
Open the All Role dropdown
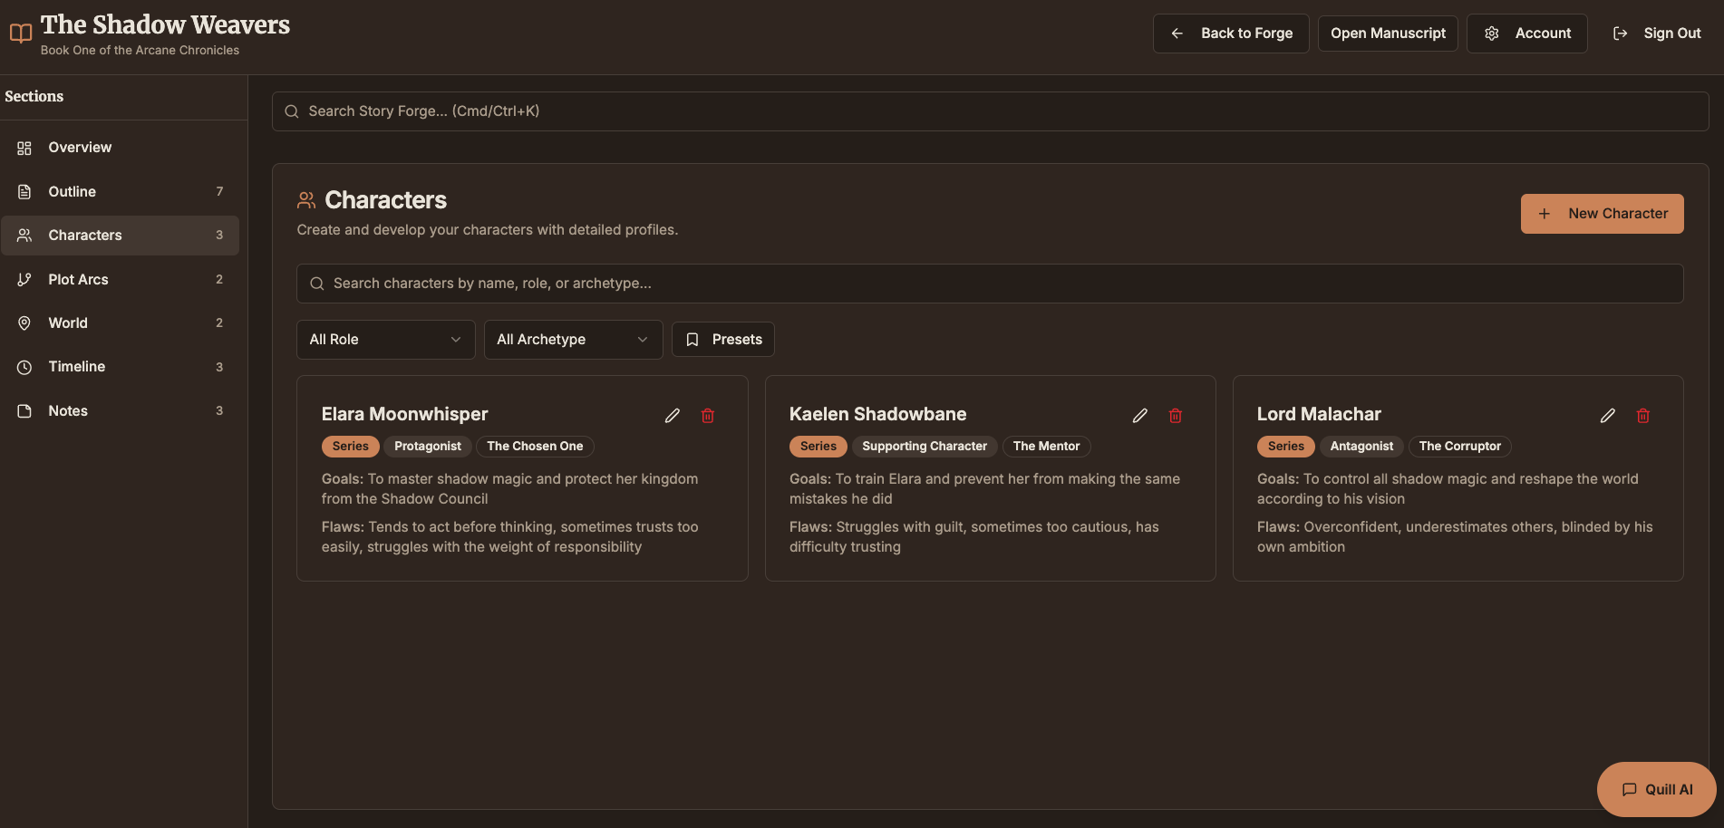(386, 340)
